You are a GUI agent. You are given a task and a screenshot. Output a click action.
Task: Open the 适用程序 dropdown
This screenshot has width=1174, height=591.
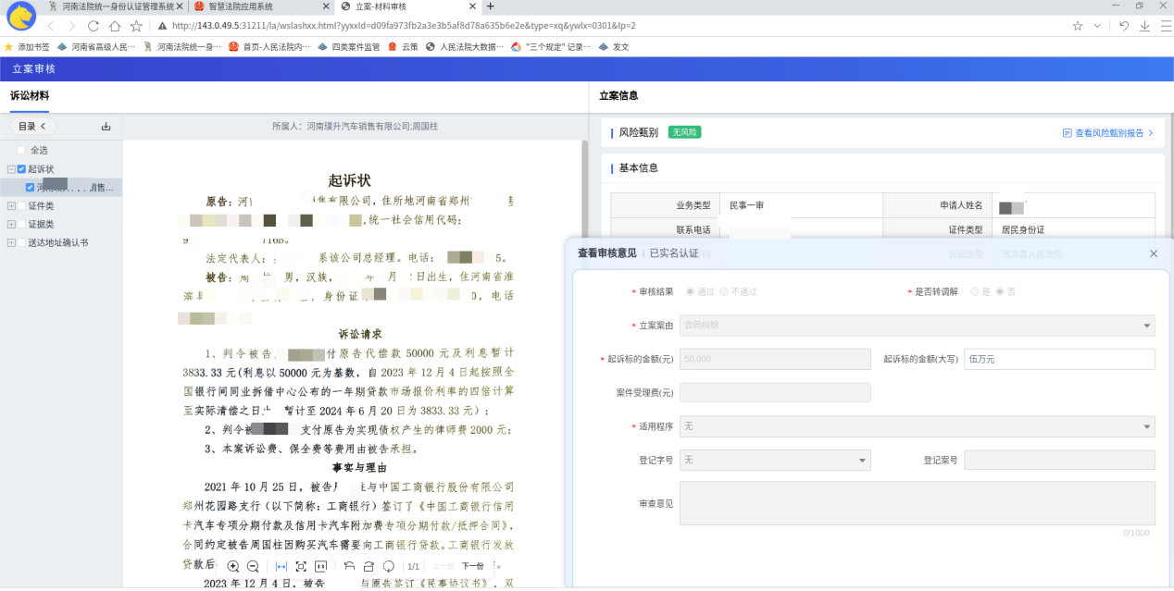click(x=918, y=426)
